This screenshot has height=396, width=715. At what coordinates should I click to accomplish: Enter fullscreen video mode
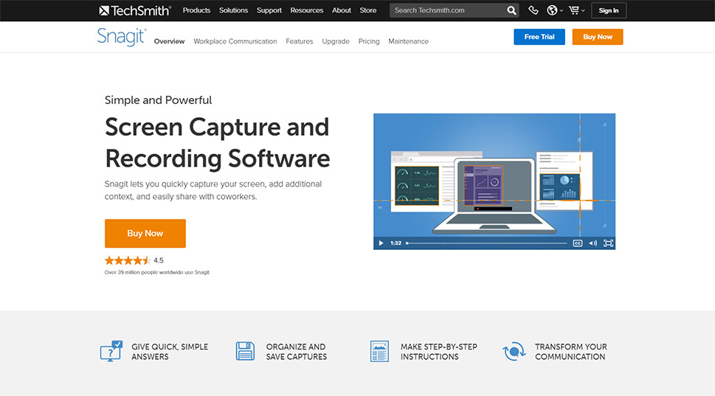608,243
